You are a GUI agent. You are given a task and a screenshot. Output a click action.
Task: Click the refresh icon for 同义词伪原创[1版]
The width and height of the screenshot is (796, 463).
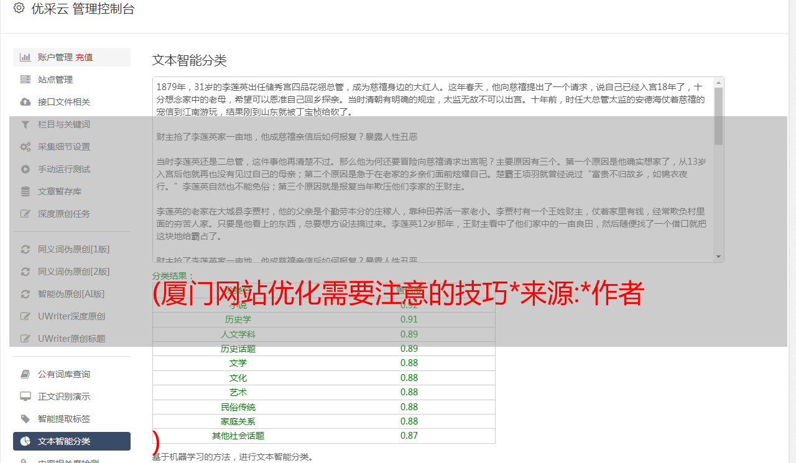[25, 249]
